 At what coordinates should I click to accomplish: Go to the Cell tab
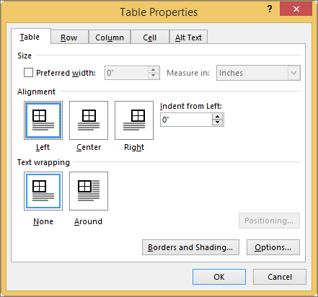coord(150,37)
